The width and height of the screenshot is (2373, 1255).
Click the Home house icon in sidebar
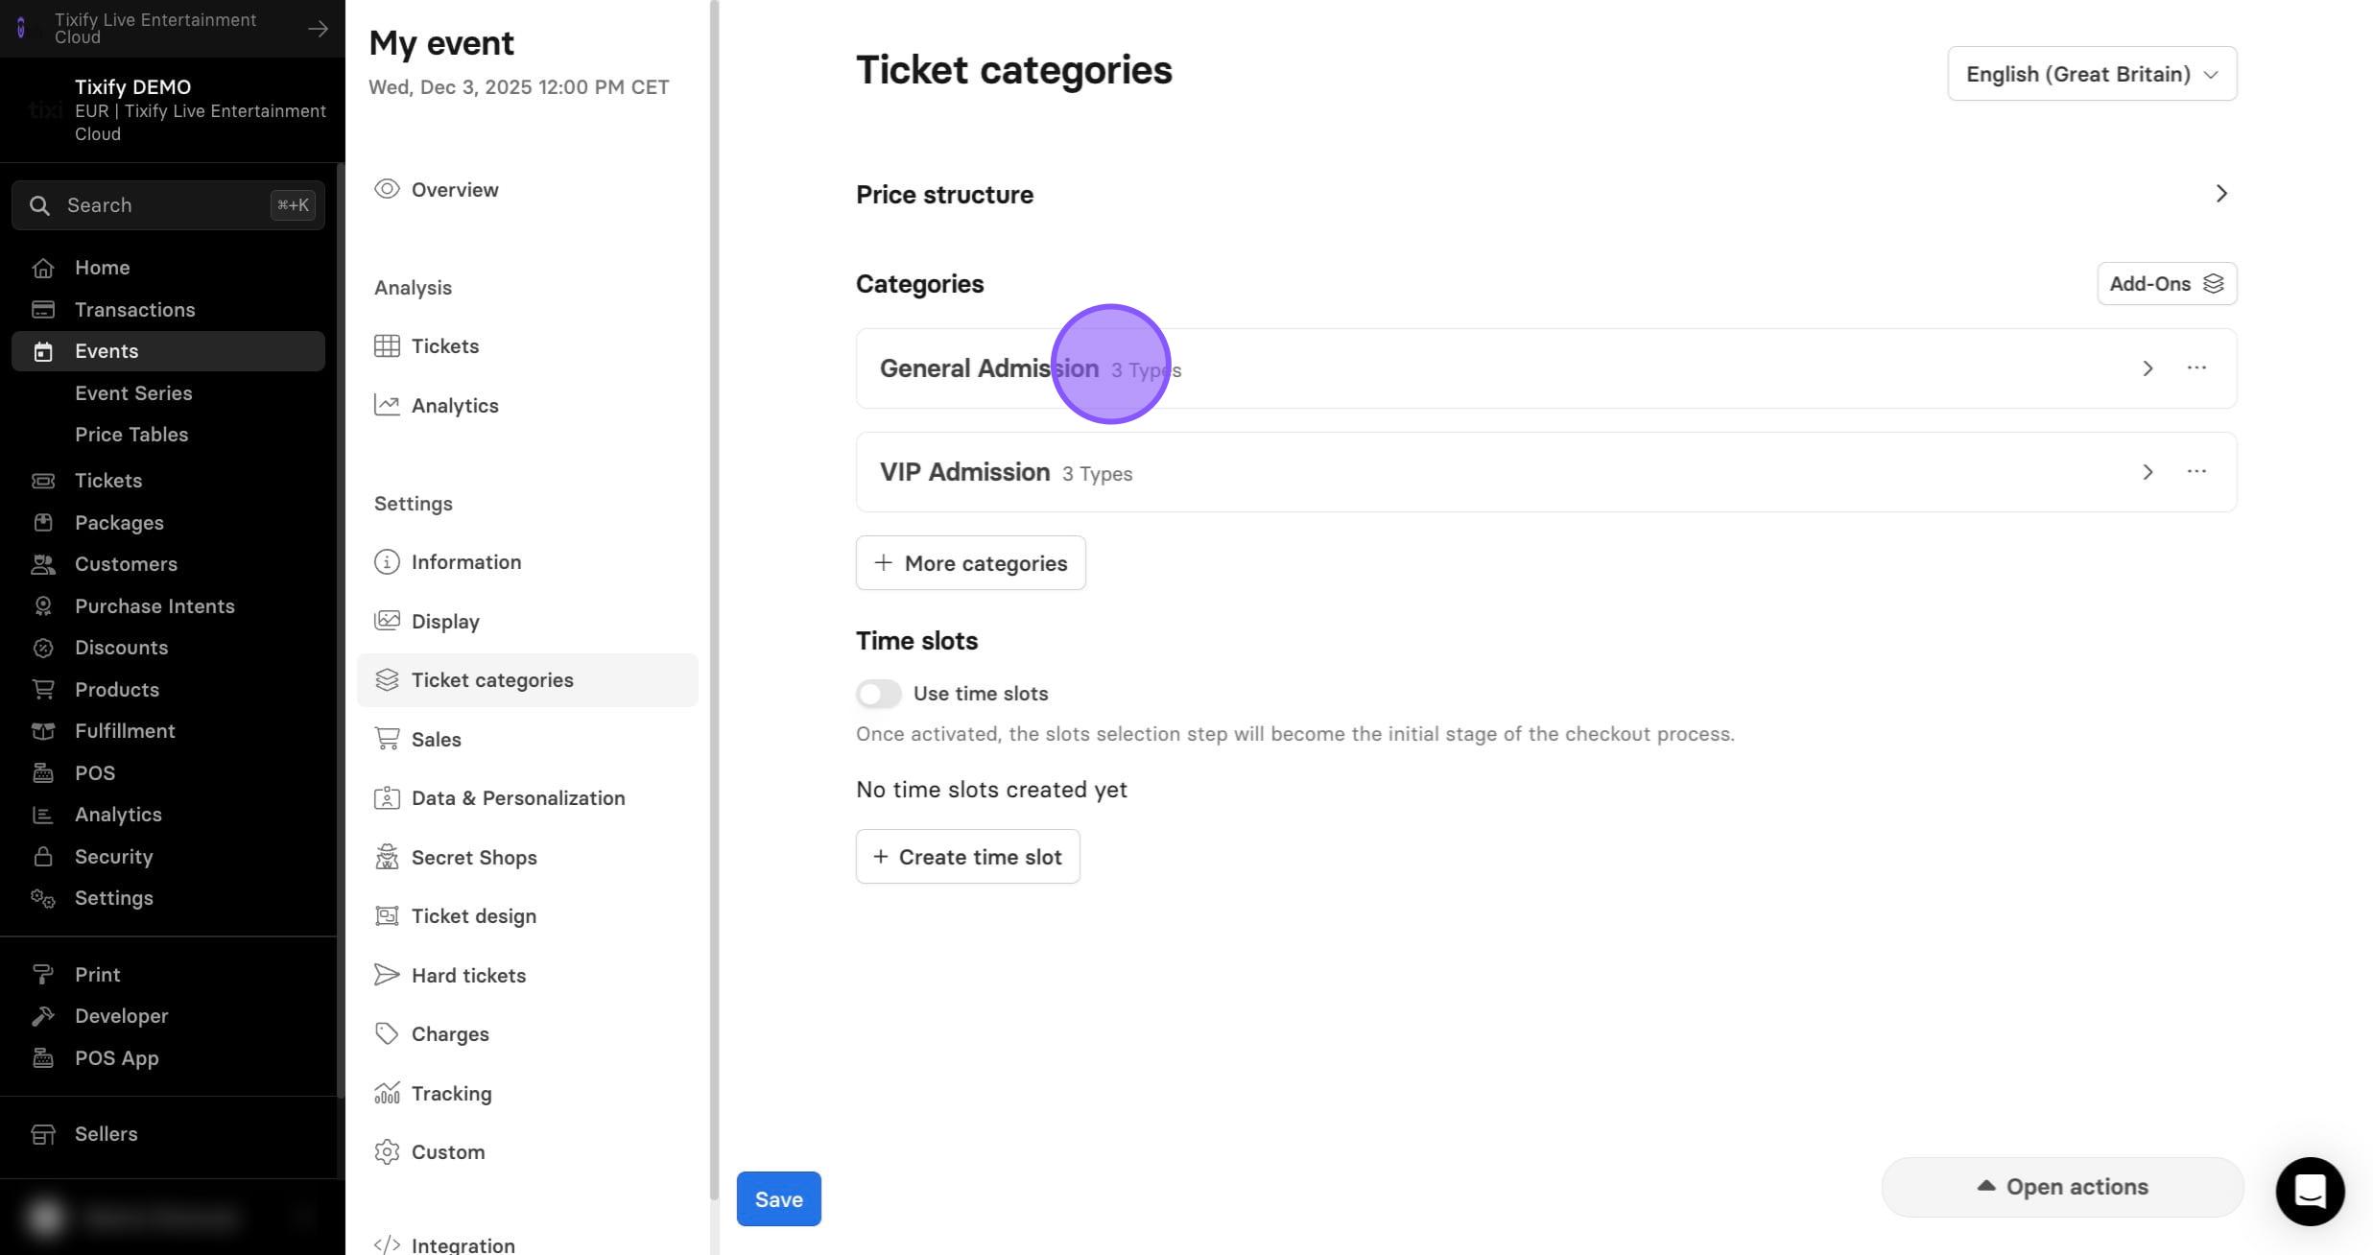coord(43,268)
